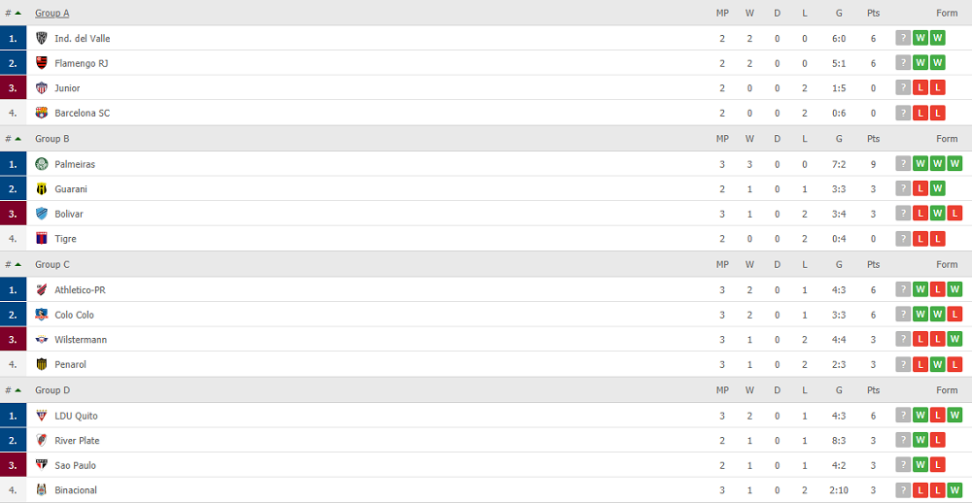Click the Sao Paulo team name

point(75,465)
